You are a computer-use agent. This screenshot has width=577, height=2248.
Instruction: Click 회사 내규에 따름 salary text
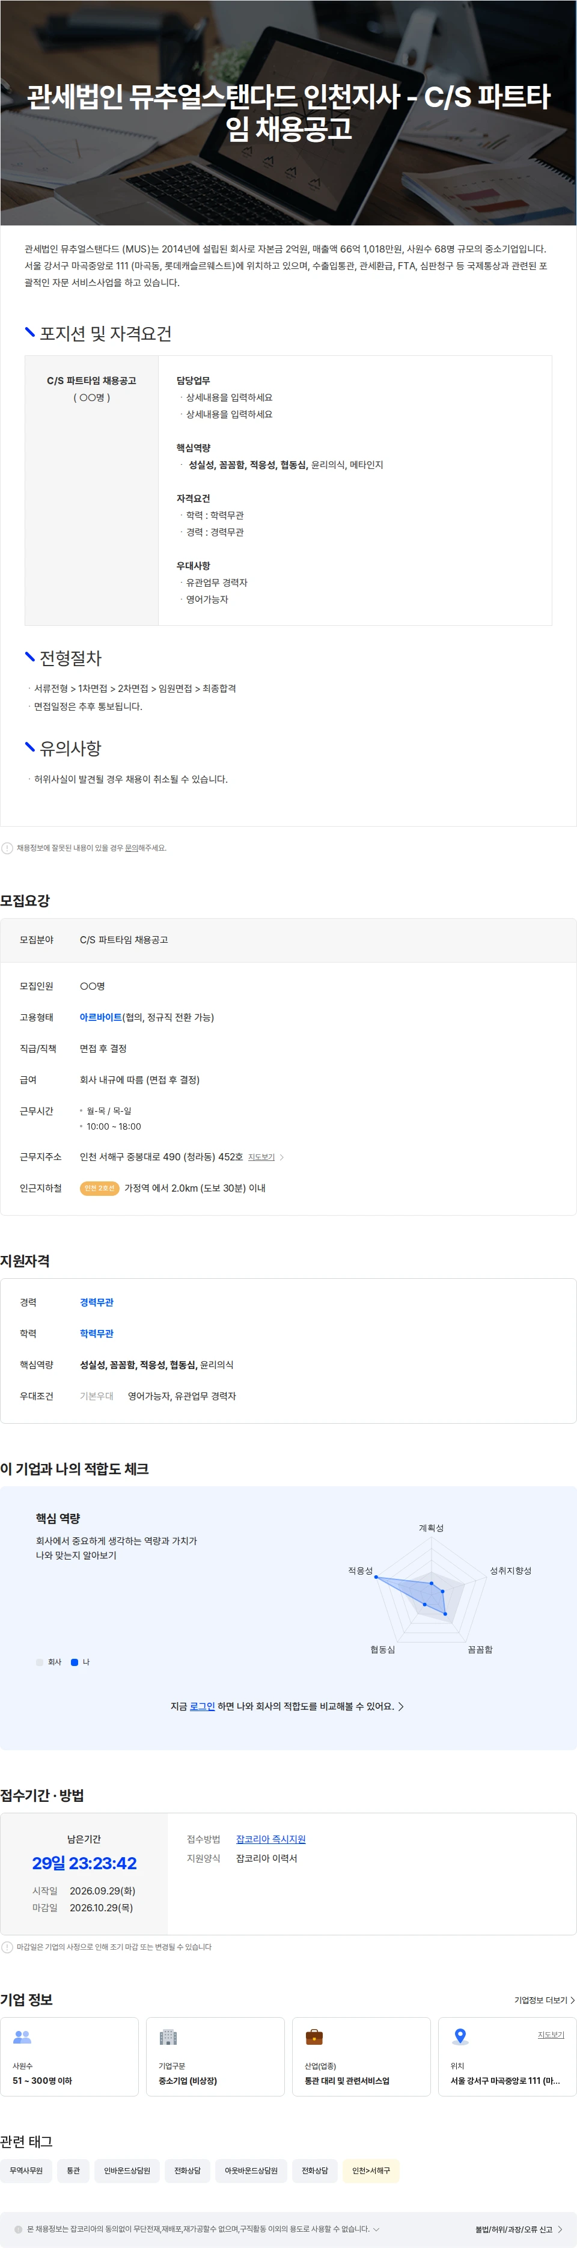(139, 1079)
